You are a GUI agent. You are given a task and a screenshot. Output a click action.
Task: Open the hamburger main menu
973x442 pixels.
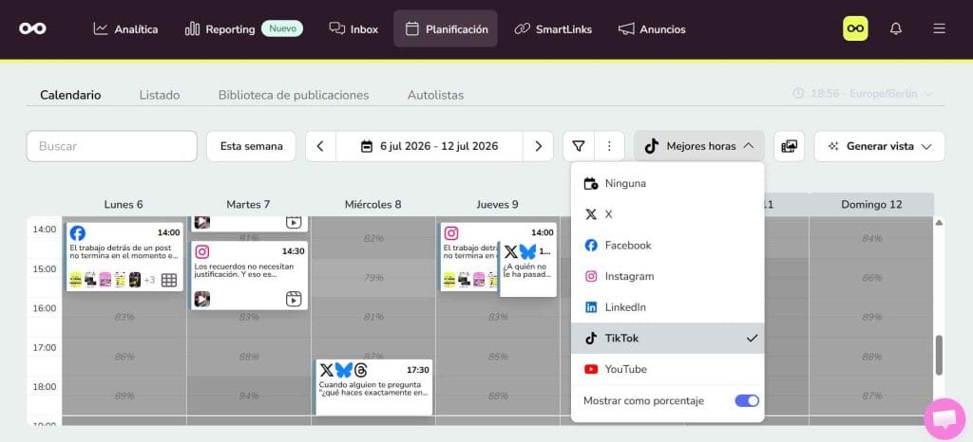[940, 28]
